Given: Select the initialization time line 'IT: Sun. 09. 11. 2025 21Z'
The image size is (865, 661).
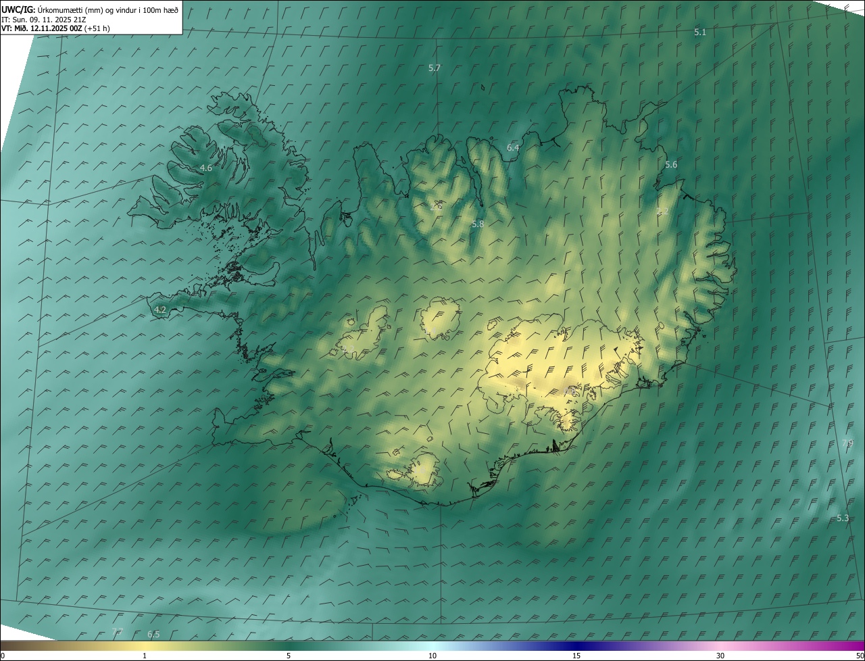Looking at the screenshot, I should coord(43,19).
